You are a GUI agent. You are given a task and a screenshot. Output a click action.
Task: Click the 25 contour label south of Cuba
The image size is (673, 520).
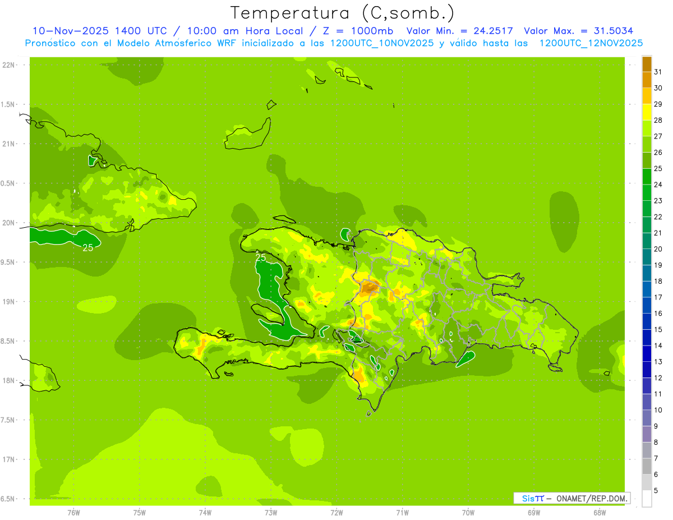pos(88,247)
